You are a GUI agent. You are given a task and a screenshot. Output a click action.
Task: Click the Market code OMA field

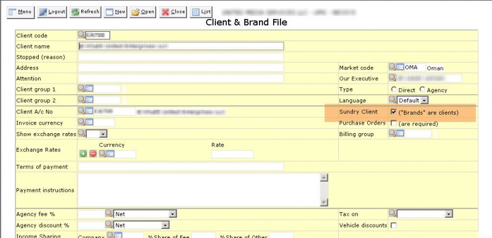(415, 67)
